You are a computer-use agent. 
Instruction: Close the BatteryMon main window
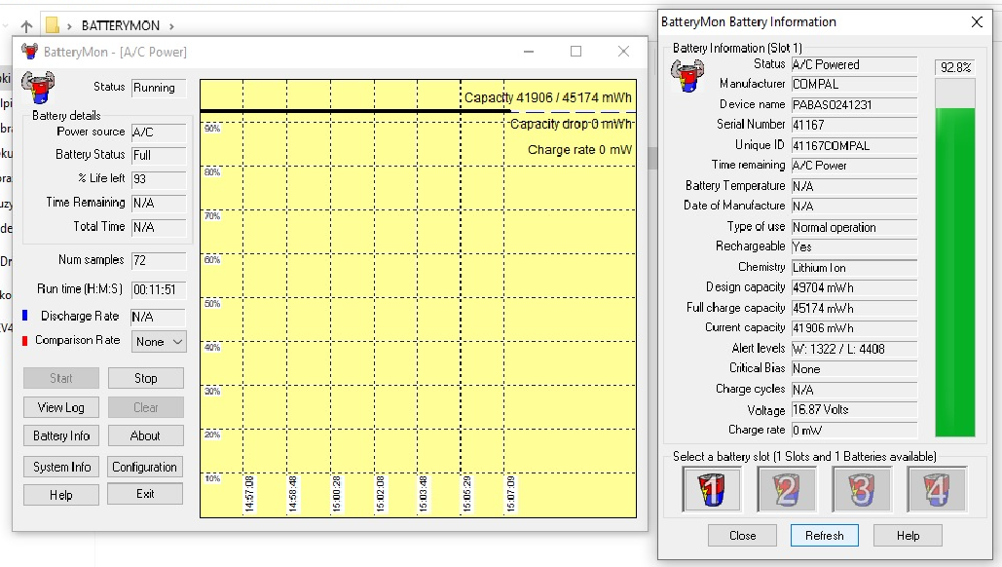623,51
